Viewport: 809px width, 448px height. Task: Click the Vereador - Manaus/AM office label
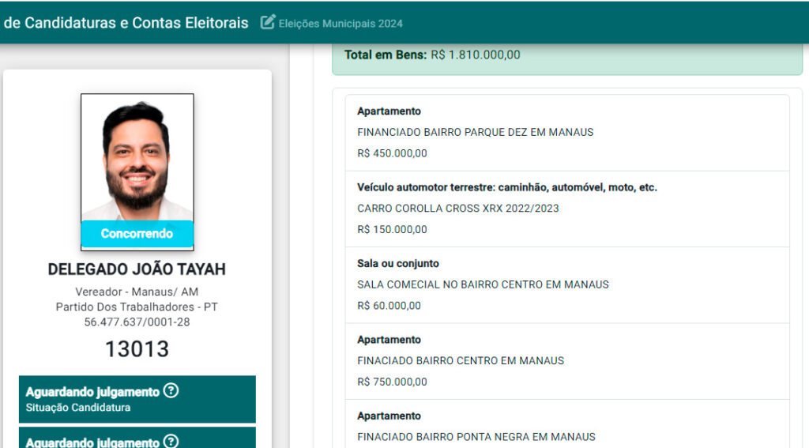137,292
